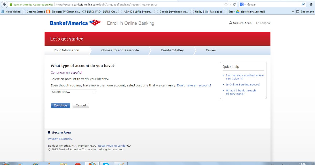This screenshot has height=165, width=315.
Task: Click 'What type of account do you have?' text
Action: pos(83,66)
